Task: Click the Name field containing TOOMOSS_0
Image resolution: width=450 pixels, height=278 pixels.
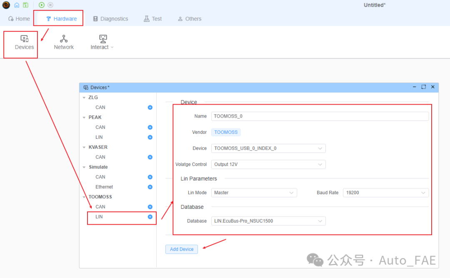Action: [320, 116]
